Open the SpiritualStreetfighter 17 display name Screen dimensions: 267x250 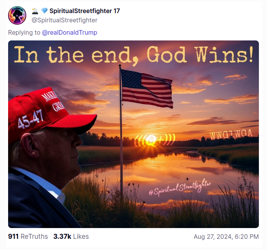pyautogui.click(x=84, y=11)
